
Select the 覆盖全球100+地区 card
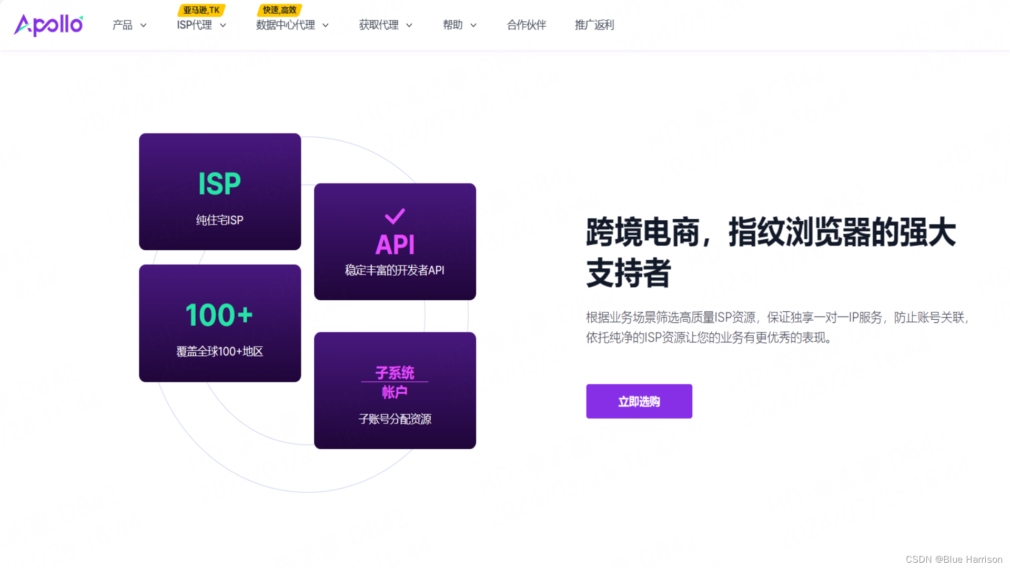[x=219, y=352]
